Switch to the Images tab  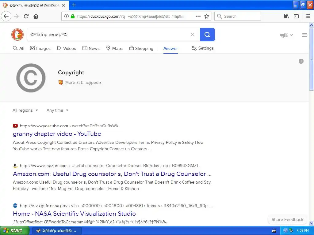pos(40,48)
